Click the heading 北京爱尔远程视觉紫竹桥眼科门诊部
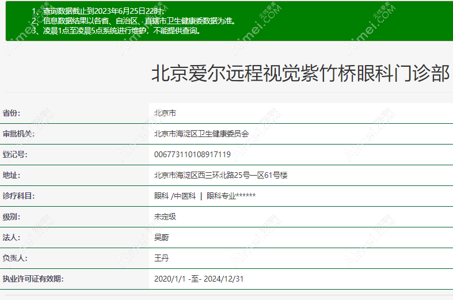The height and width of the screenshot is (300, 453). point(300,73)
